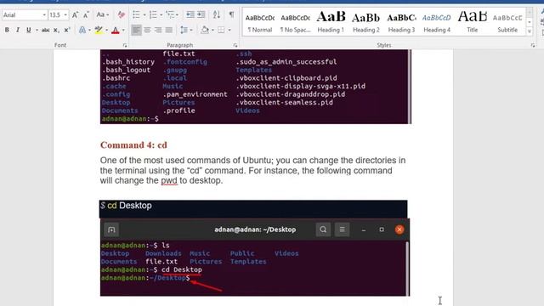Viewport: 544px width, 306px height.
Task: Toggle Subscript formatting
Action: click(x=56, y=31)
